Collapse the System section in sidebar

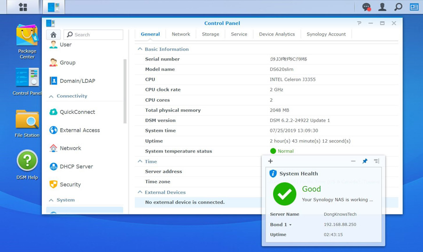click(51, 200)
